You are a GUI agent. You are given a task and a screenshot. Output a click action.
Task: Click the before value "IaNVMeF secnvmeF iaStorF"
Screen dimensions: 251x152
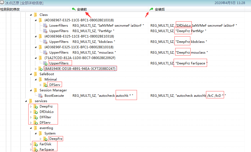(x=121, y=26)
